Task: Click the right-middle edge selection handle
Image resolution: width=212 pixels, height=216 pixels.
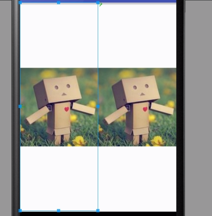Action: (x=98, y=107)
